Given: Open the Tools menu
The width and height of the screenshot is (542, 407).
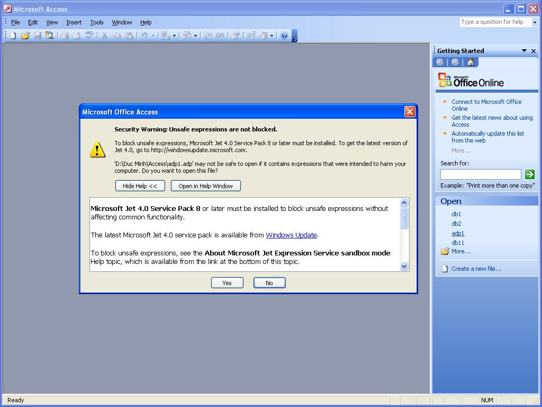Looking at the screenshot, I should point(97,22).
